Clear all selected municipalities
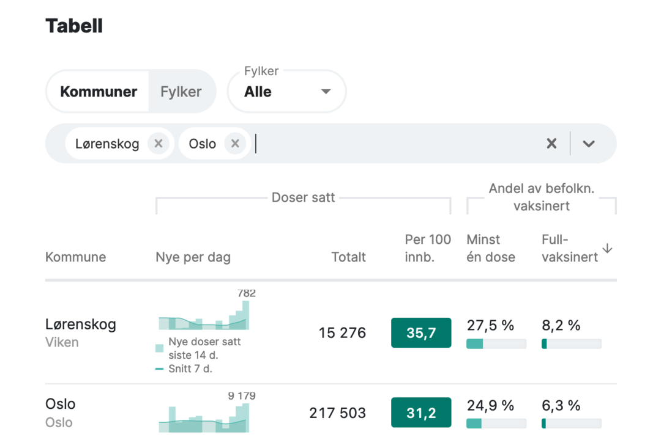653x440 pixels. [551, 144]
